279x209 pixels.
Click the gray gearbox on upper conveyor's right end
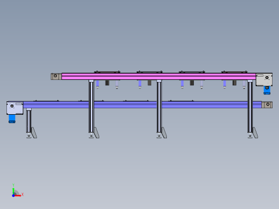point(264,80)
